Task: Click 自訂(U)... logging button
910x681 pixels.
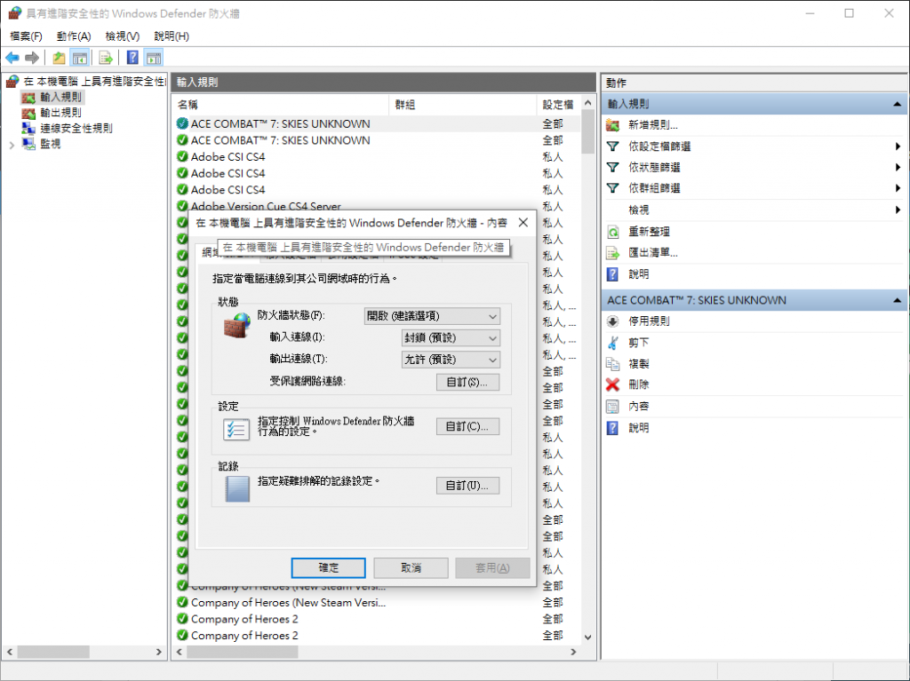Action: click(467, 486)
